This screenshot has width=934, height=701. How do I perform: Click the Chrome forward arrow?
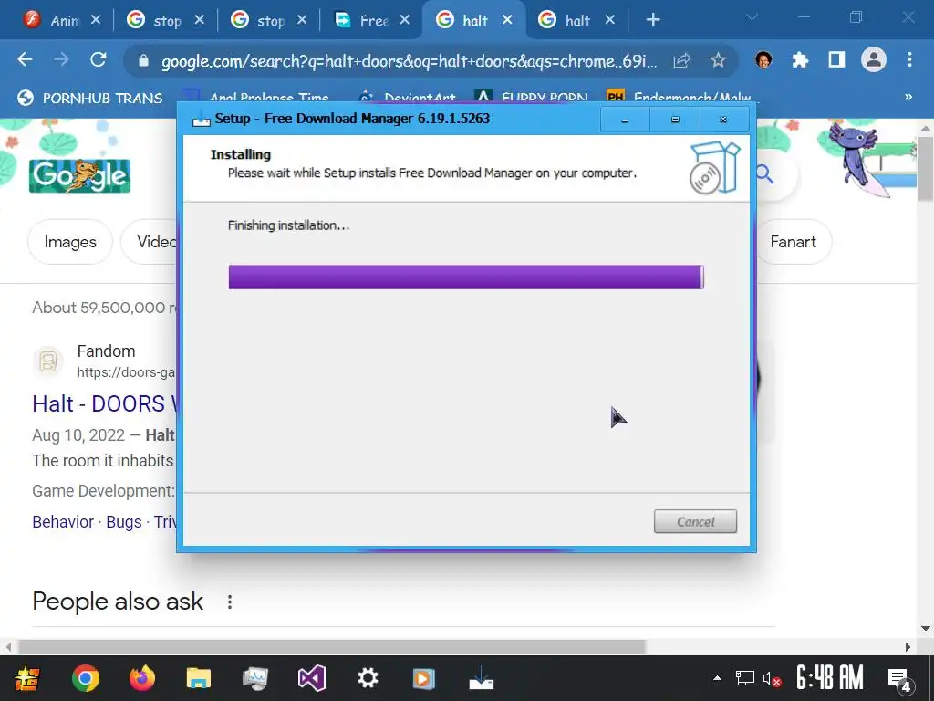(61, 59)
